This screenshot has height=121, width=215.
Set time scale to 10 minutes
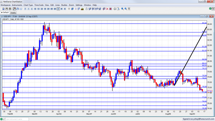click(35, 9)
